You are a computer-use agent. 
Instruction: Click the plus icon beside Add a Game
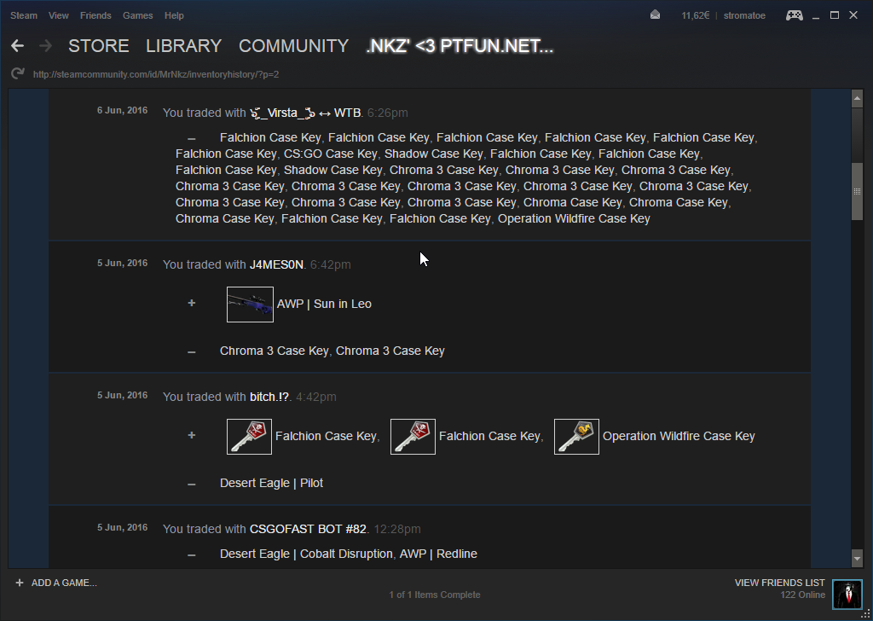pyautogui.click(x=19, y=583)
